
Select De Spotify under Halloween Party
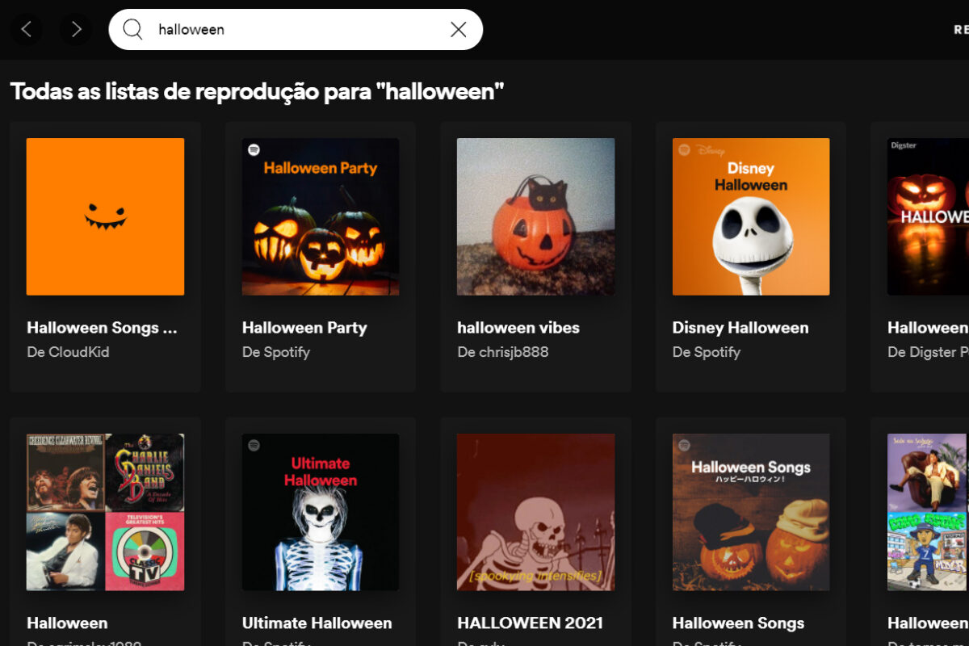coord(276,352)
